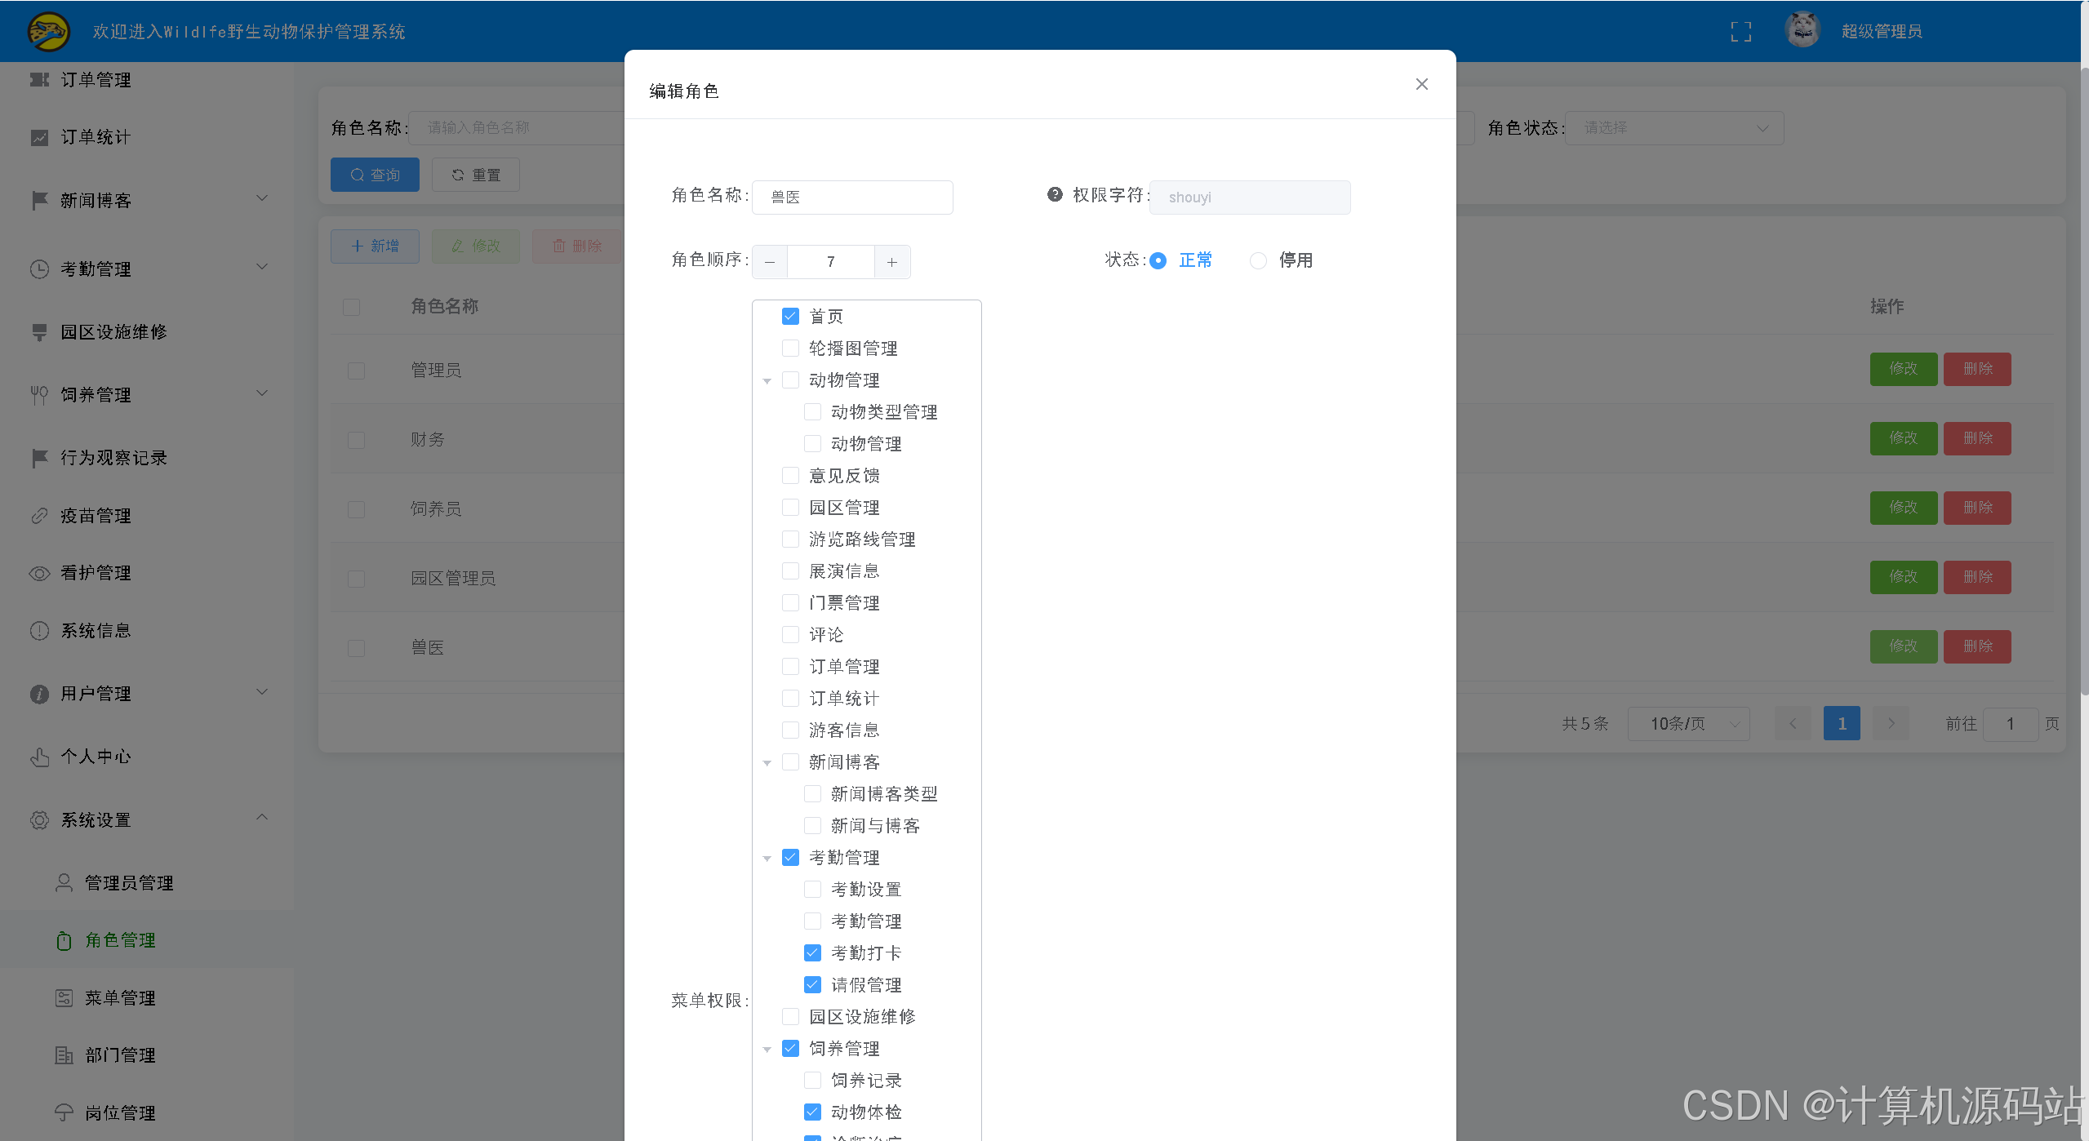Check the 园区设施维修 permission checkbox
This screenshot has height=1141, width=2089.
pos(790,1016)
